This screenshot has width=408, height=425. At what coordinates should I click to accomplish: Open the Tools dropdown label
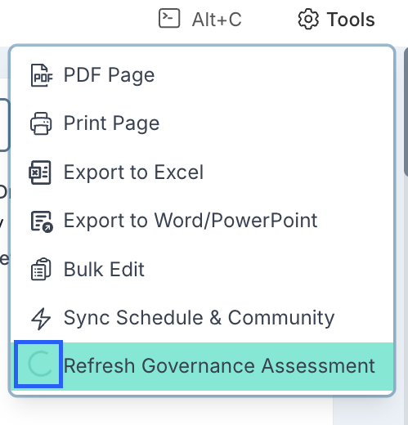point(351,20)
